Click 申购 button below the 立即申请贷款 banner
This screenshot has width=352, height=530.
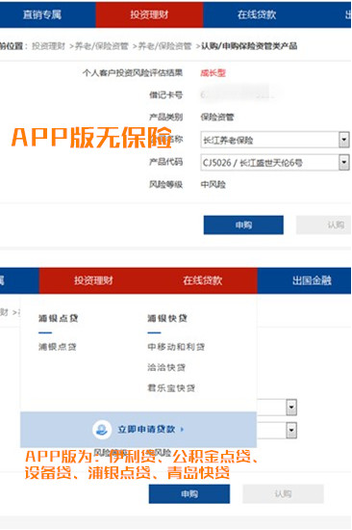[189, 493]
